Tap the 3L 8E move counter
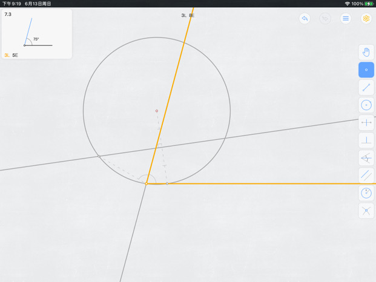376x282 pixels. [188, 15]
